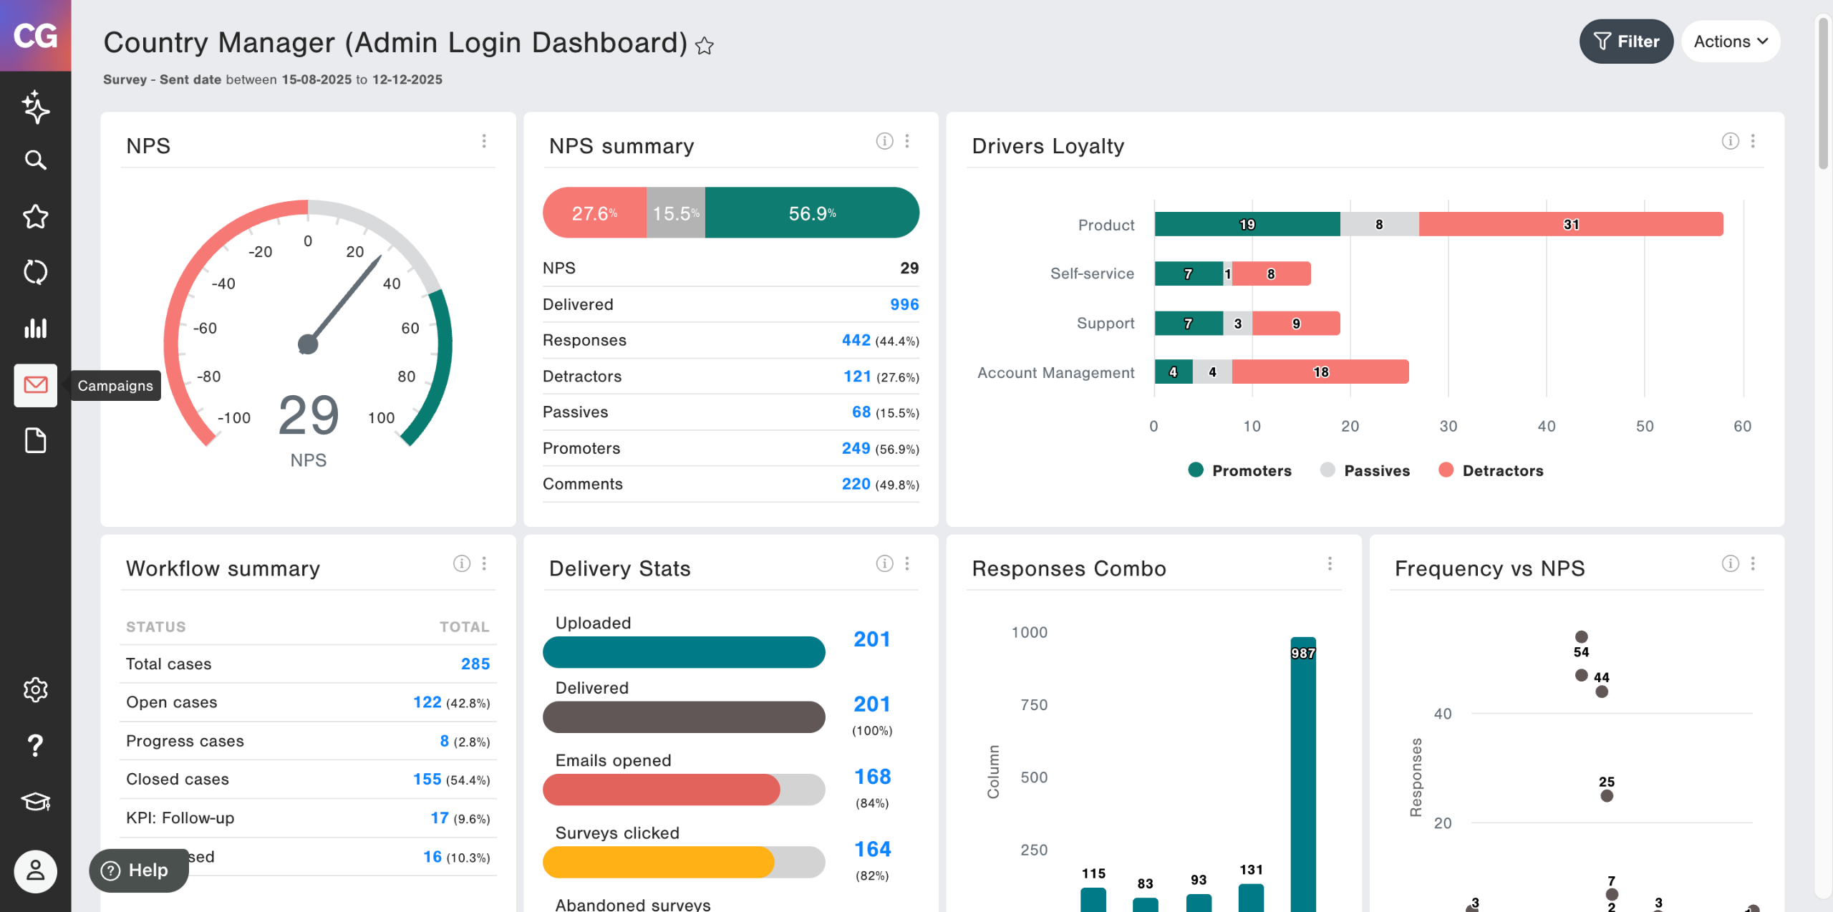Open Campaigns envelope icon
Screen dimensions: 1833x912
tap(35, 385)
